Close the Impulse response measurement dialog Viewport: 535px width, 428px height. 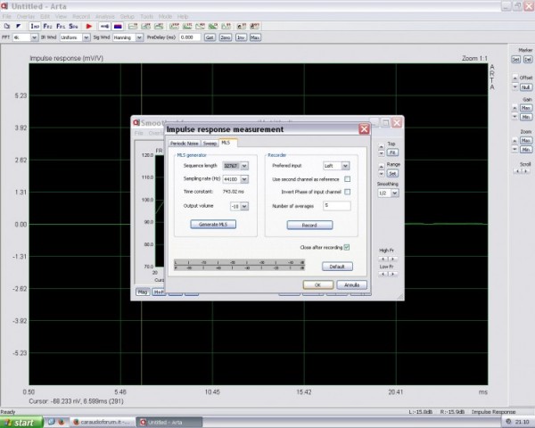pyautogui.click(x=364, y=129)
